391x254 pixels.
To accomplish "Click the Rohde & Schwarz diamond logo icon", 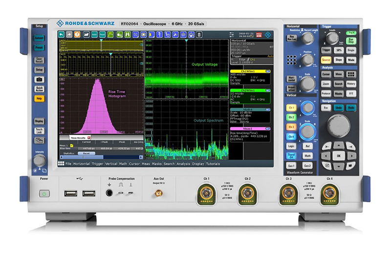I will point(268,35).
